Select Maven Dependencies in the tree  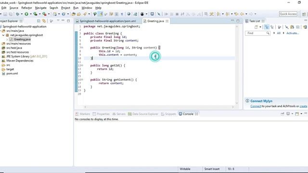pyautogui.click(x=20, y=61)
